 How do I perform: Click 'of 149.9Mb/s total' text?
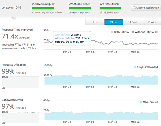pos(109,13)
